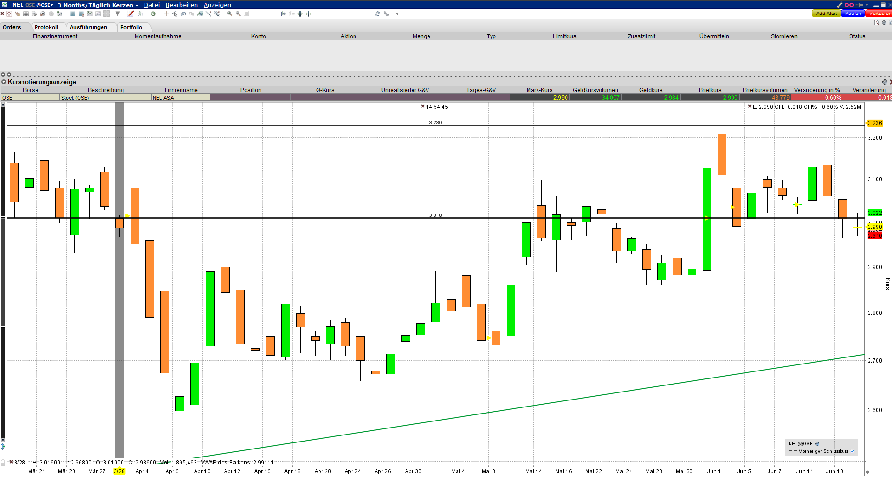Select the parallel lines channel tool
The image size is (892, 478).
(x=217, y=14)
